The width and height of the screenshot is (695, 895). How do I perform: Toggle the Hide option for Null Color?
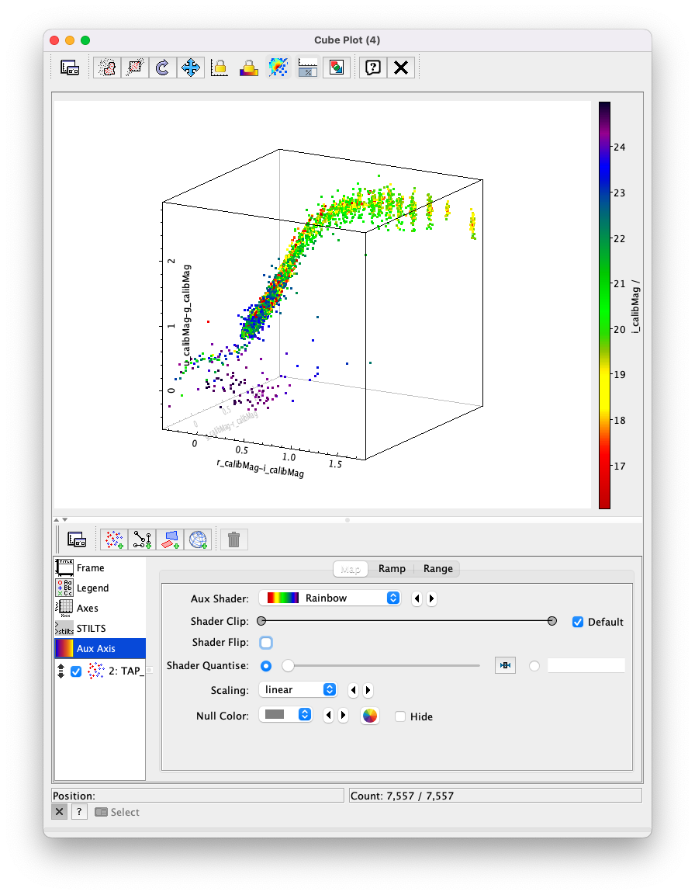(401, 716)
